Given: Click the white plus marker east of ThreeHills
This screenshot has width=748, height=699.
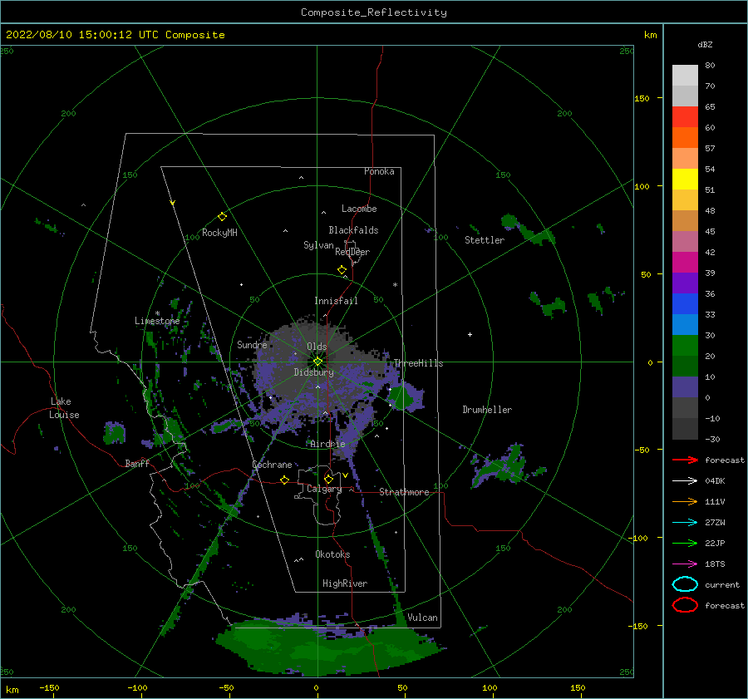Looking at the screenshot, I should (470, 334).
